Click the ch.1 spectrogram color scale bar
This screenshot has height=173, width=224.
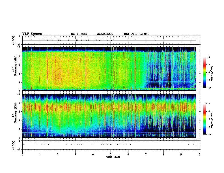(x=204, y=72)
